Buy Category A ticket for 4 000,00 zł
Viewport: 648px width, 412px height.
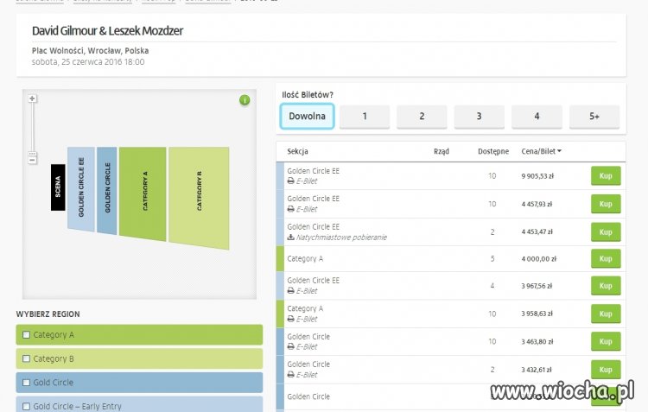(606, 259)
